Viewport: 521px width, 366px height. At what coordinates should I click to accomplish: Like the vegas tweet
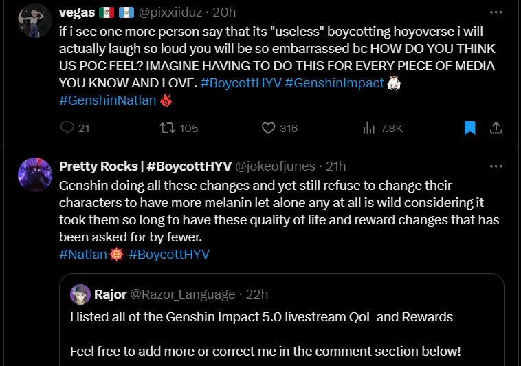[269, 128]
